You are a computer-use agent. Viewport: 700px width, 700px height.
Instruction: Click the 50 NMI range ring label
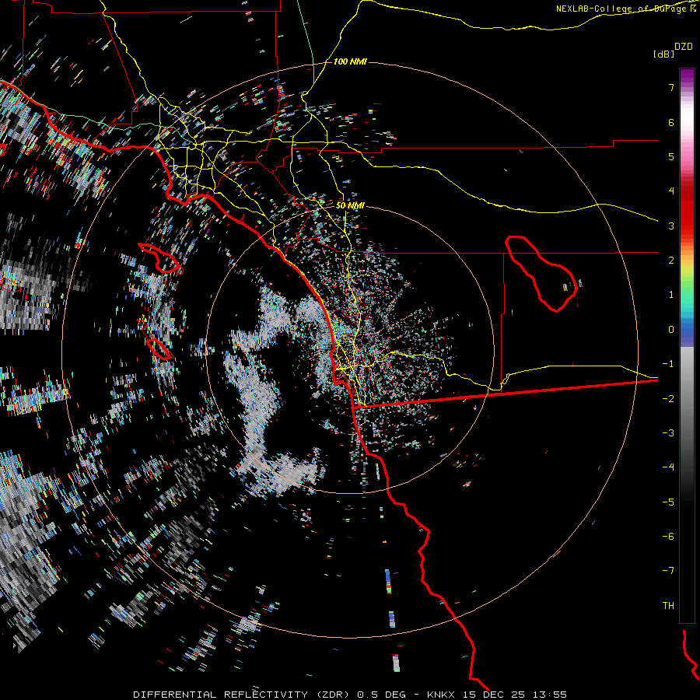point(350,205)
